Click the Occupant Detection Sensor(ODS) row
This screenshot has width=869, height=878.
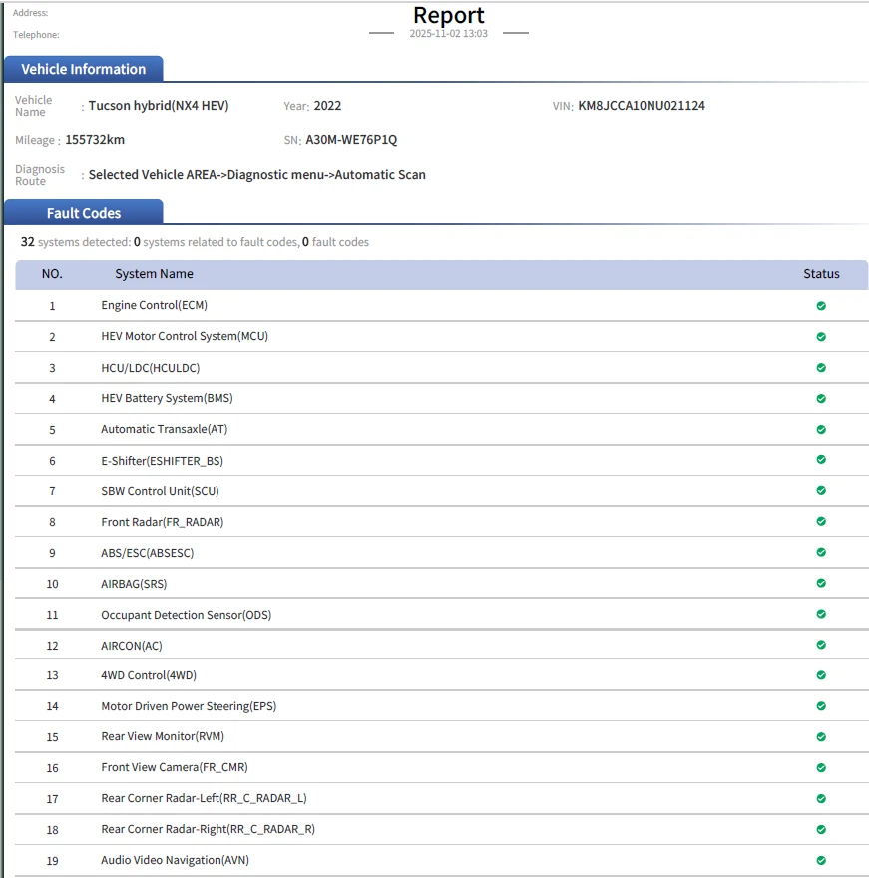point(186,615)
